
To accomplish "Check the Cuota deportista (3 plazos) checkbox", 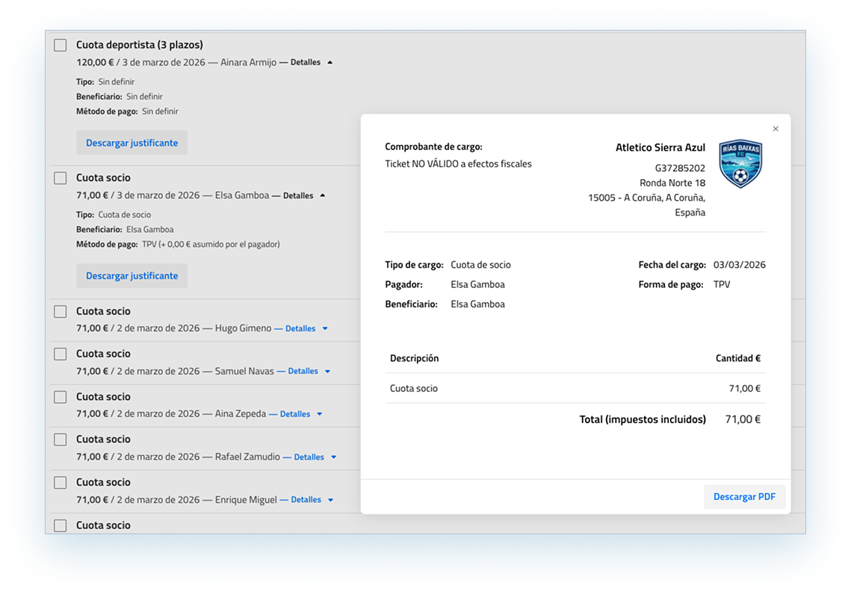I will [61, 46].
